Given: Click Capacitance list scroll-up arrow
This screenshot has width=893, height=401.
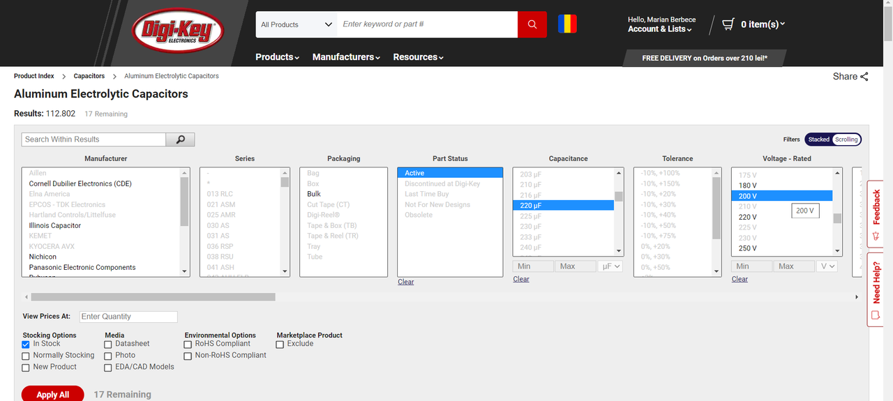Looking at the screenshot, I should (619, 173).
